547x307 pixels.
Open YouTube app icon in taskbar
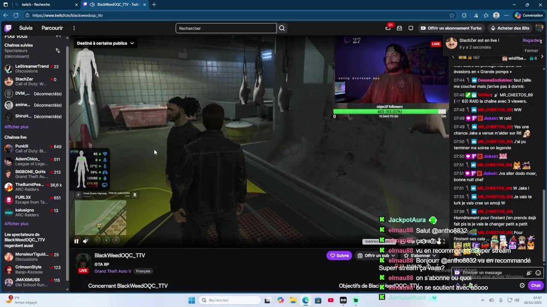tap(331, 300)
